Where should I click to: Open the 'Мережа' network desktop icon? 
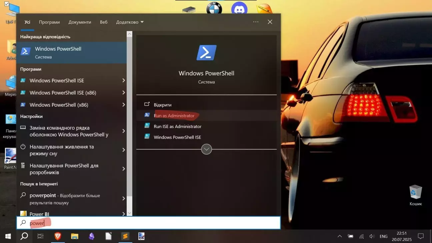(x=10, y=86)
